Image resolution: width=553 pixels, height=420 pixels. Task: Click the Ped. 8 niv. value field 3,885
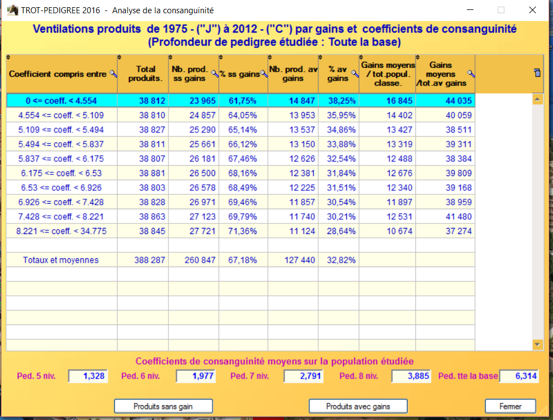[411, 376]
